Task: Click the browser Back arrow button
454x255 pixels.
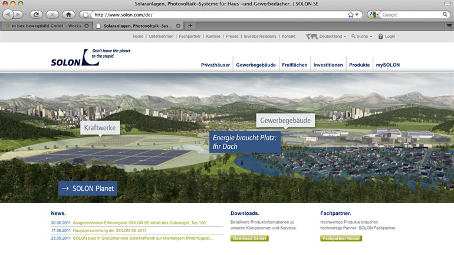Action: pos(8,15)
